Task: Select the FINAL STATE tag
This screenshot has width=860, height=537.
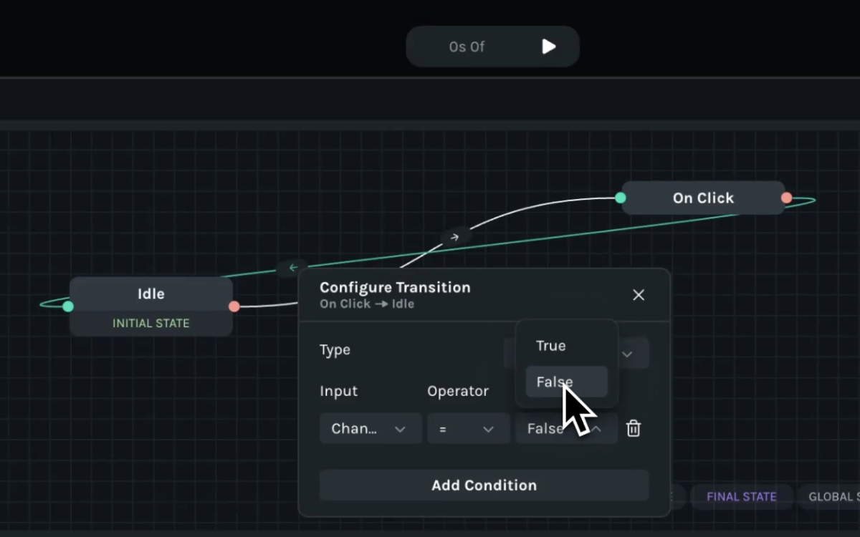Action: point(741,497)
